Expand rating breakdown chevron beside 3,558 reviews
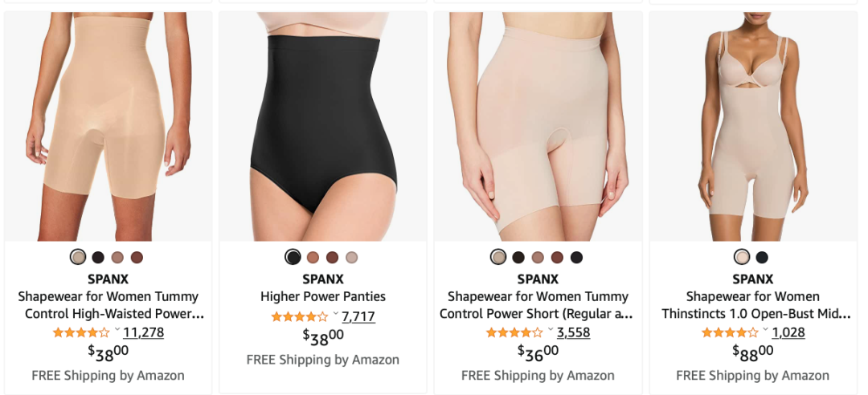 [551, 330]
